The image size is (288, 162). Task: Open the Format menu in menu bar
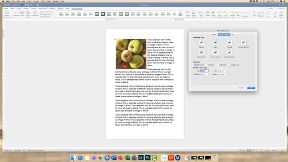pyautogui.click(x=36, y=1)
